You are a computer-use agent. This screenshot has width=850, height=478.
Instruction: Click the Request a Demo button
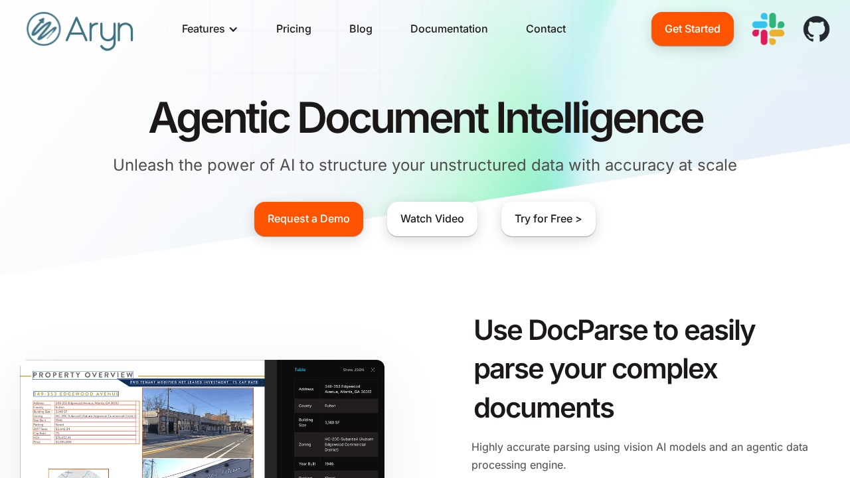(x=309, y=219)
